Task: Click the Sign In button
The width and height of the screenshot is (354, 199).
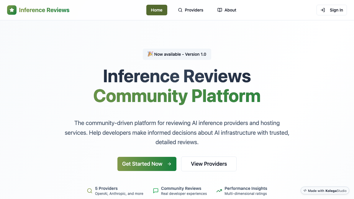Action: coord(332,10)
